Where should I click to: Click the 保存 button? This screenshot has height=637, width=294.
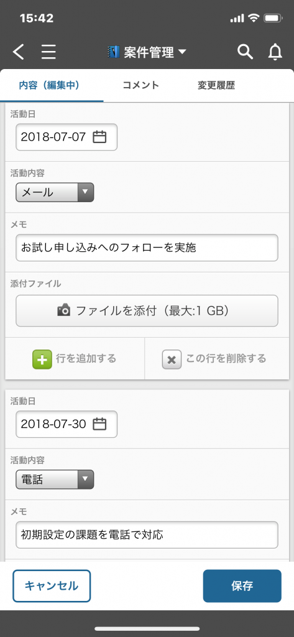(242, 586)
